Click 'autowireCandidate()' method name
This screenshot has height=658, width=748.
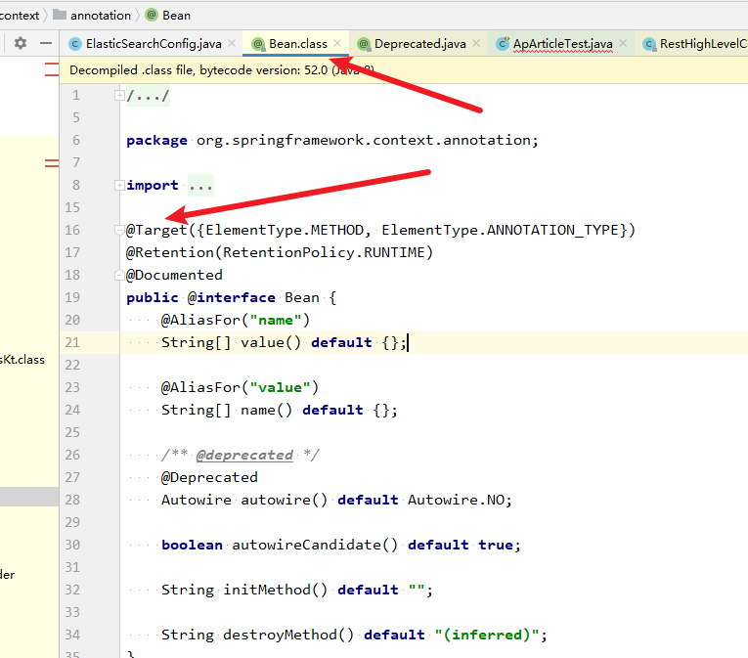(x=315, y=545)
